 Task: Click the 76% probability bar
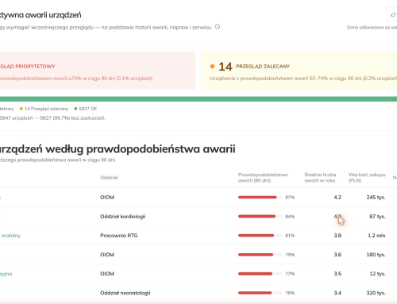pos(260,293)
